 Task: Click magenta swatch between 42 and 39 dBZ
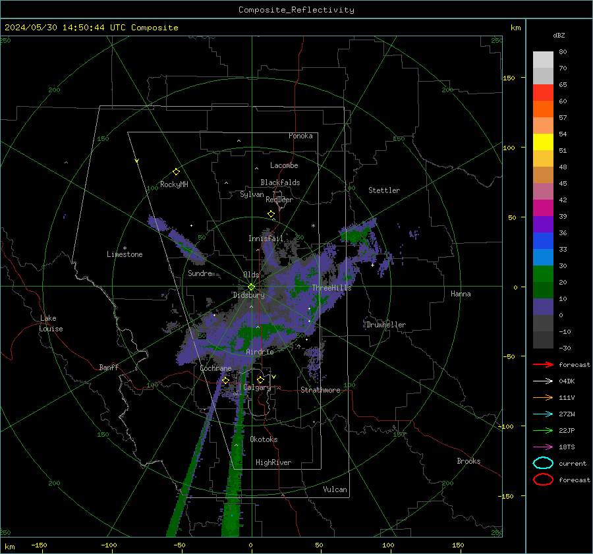coord(543,208)
